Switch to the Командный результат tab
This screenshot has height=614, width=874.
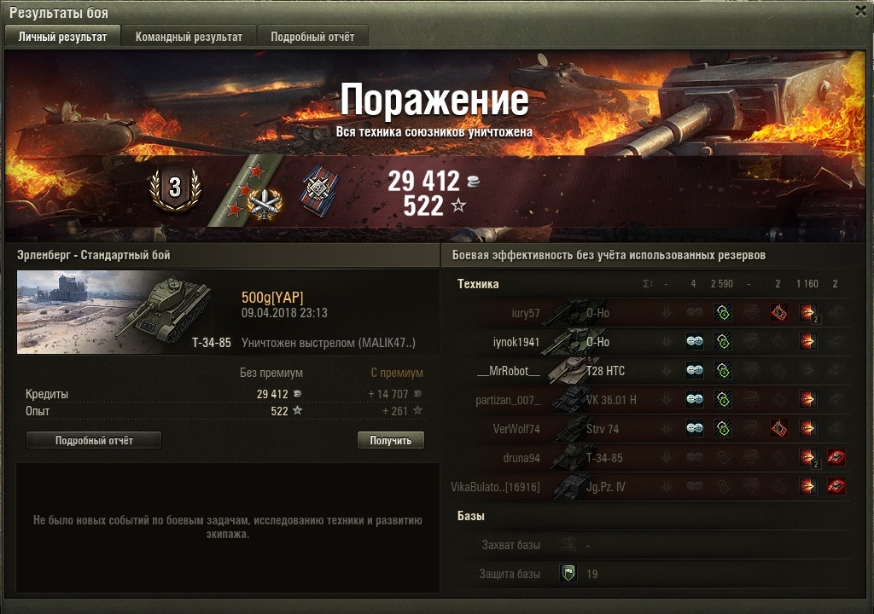tap(189, 37)
